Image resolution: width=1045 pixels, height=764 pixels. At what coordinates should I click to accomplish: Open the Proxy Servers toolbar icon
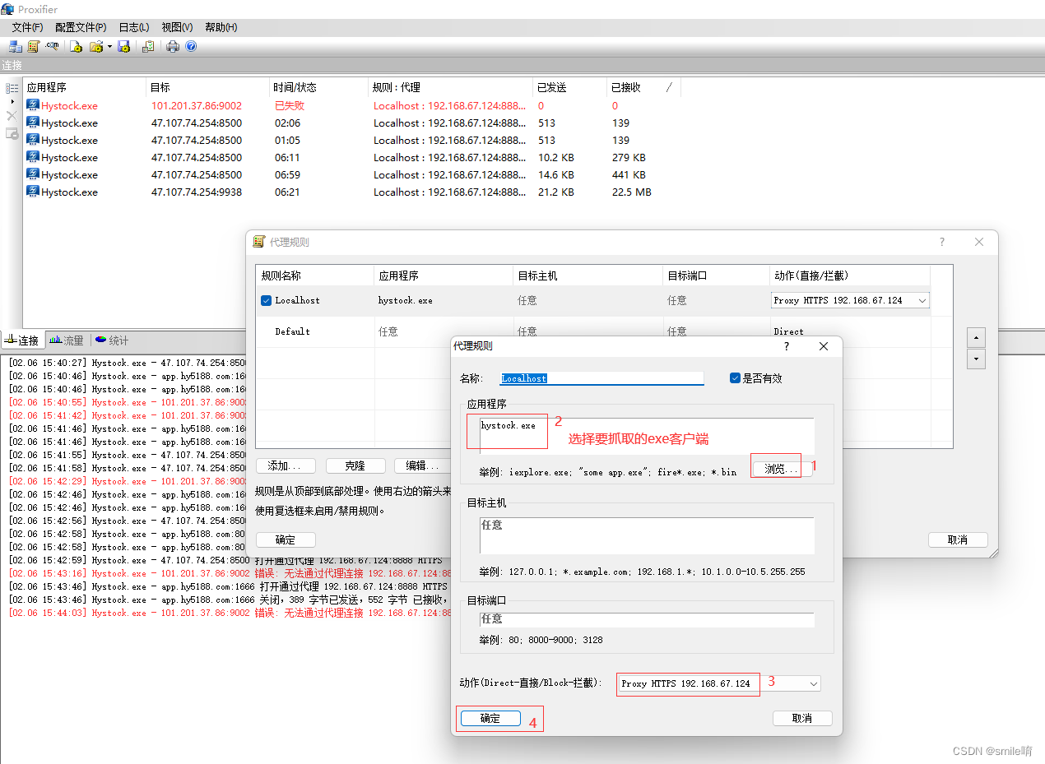tap(15, 47)
